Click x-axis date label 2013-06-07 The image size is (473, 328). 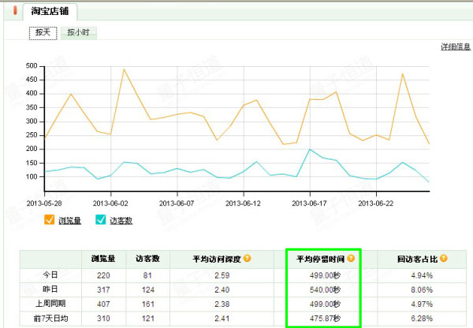[x=177, y=204]
